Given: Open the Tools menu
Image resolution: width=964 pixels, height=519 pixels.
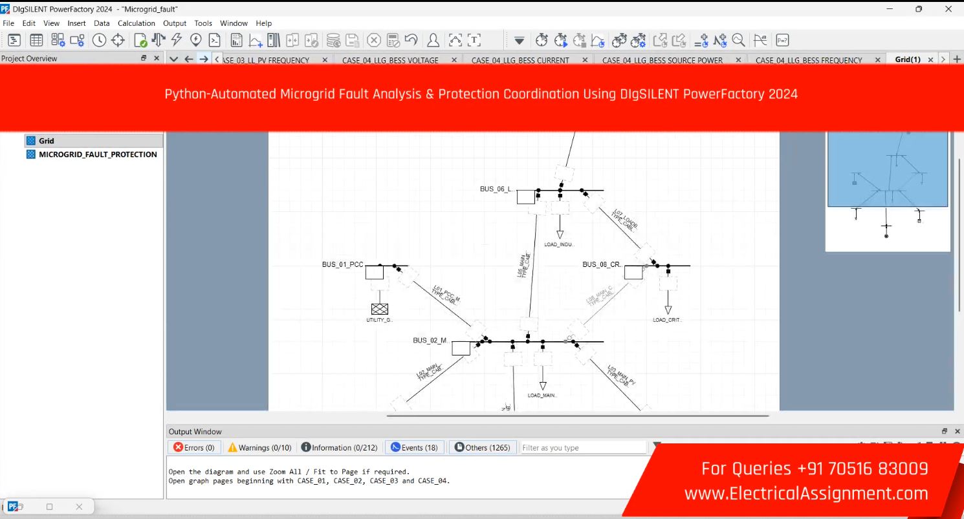Looking at the screenshot, I should tap(203, 23).
